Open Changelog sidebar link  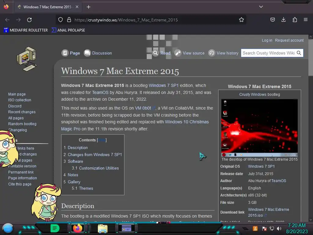pos(17,130)
